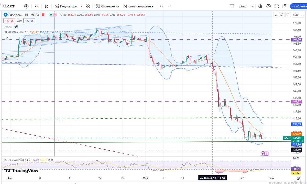Image resolution: width=307 pixels, height=184 pixels.
Task: Click the pink approximate-data indicator icon
Action: coord(55,15)
